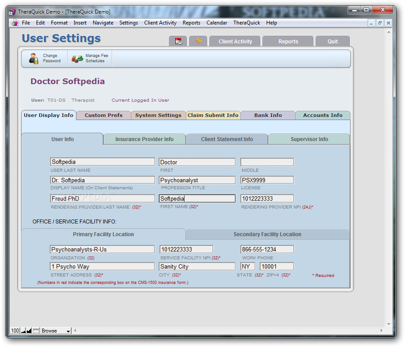Click the vertical scrollbar up arrow
Viewport: 405px width, 347px height.
tap(389, 32)
